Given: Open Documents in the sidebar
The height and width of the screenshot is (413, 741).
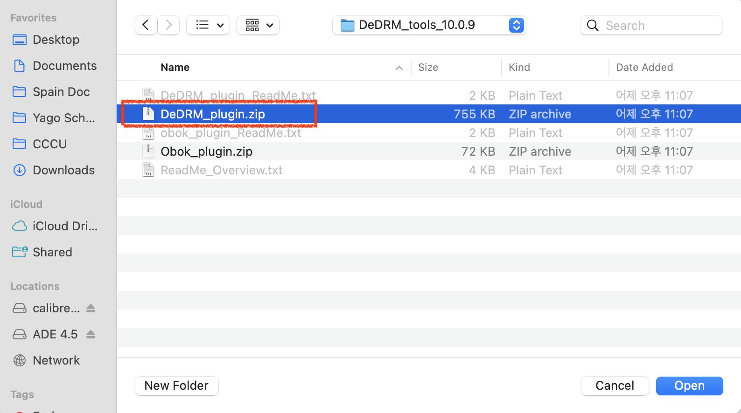Looking at the screenshot, I should coord(65,66).
